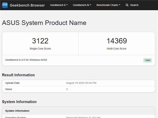Select the single-core score 3122
The height and width of the screenshot is (118, 158).
click(x=40, y=41)
